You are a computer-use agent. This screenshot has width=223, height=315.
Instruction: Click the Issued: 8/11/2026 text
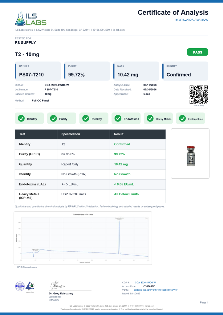click(131, 293)
